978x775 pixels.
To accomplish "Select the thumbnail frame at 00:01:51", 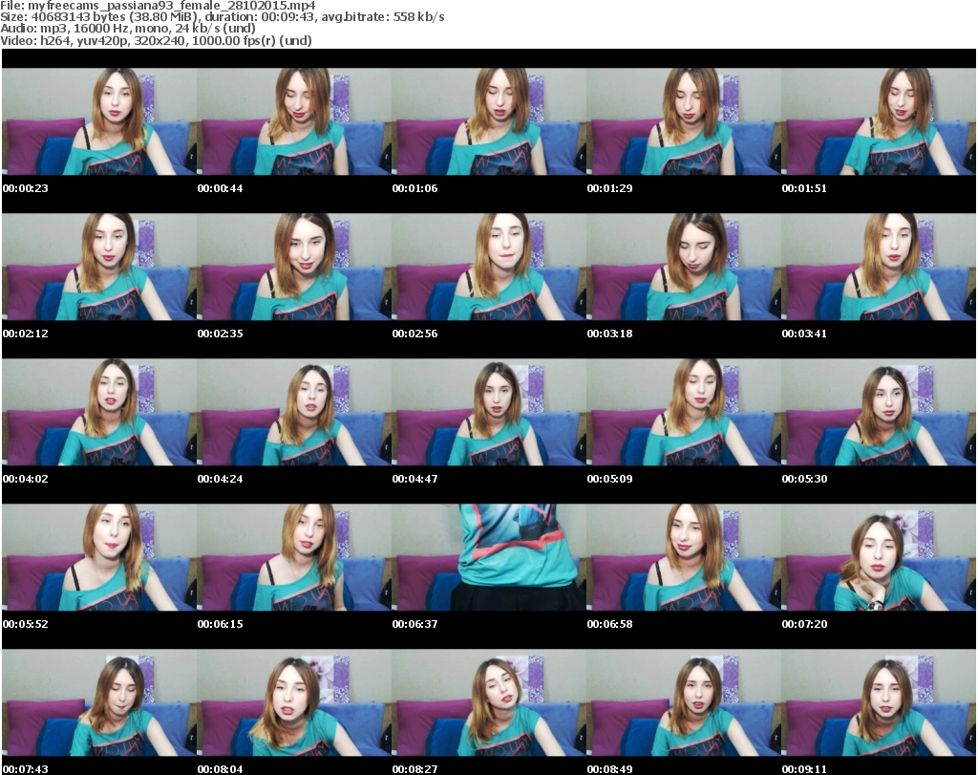I will (x=879, y=121).
